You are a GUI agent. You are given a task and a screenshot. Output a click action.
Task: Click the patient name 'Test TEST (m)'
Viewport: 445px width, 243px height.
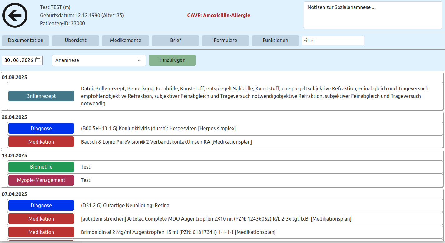[x=55, y=7]
